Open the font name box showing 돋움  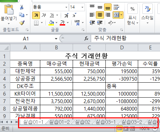pyautogui.click(x=50, y=7)
